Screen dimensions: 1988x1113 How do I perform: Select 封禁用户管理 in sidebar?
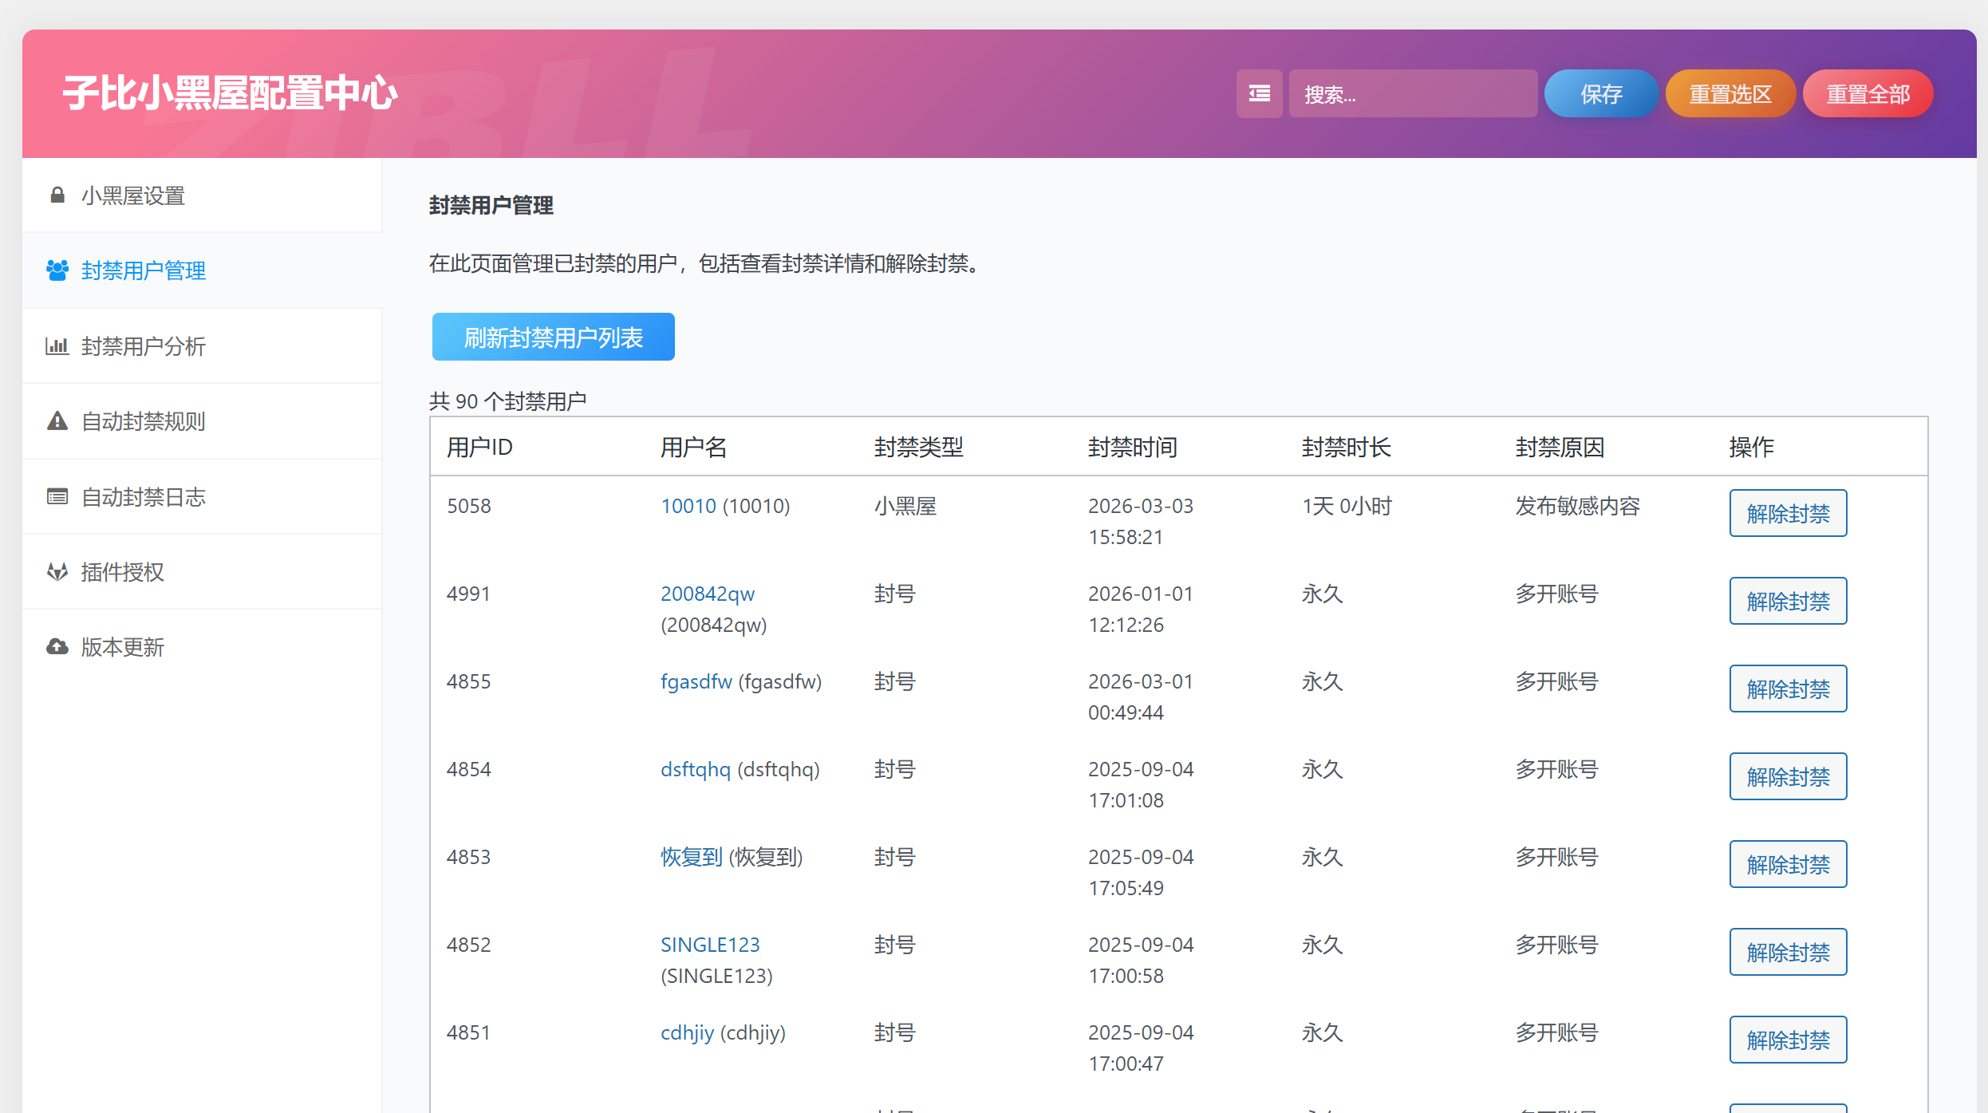coord(202,270)
